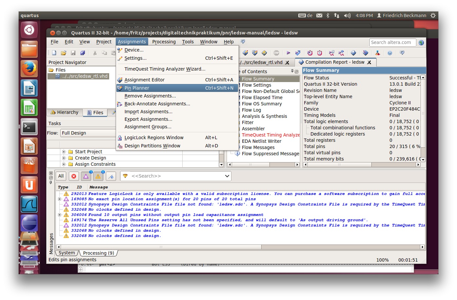Click the Stop Processing toolbar icon

coord(276,53)
